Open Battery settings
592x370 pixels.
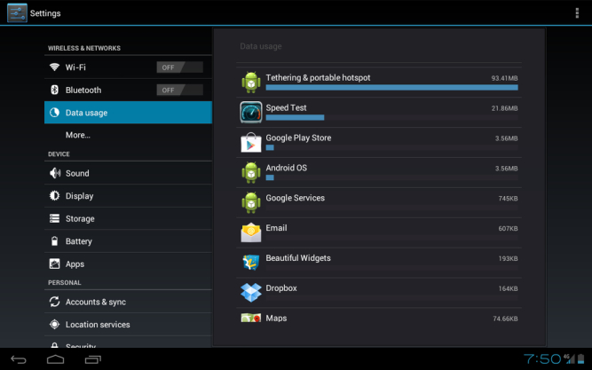point(128,241)
